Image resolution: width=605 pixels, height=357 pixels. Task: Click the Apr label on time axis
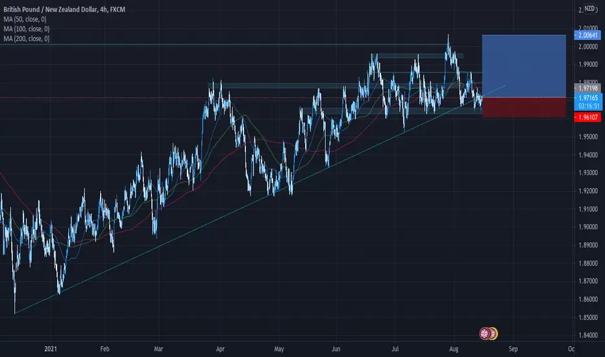click(x=220, y=349)
